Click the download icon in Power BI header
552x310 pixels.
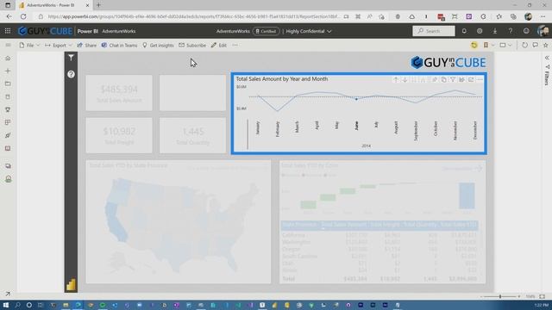(x=495, y=31)
